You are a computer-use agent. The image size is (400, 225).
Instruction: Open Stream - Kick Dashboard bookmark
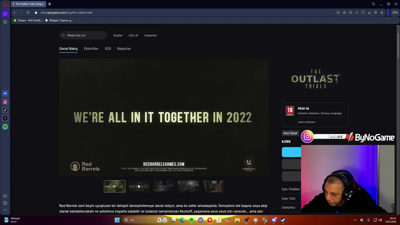28,20
